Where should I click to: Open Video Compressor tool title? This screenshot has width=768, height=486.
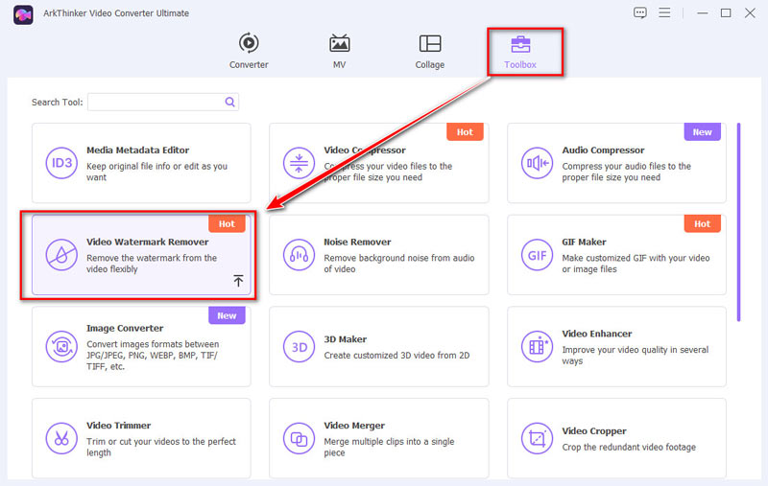pyautogui.click(x=365, y=150)
